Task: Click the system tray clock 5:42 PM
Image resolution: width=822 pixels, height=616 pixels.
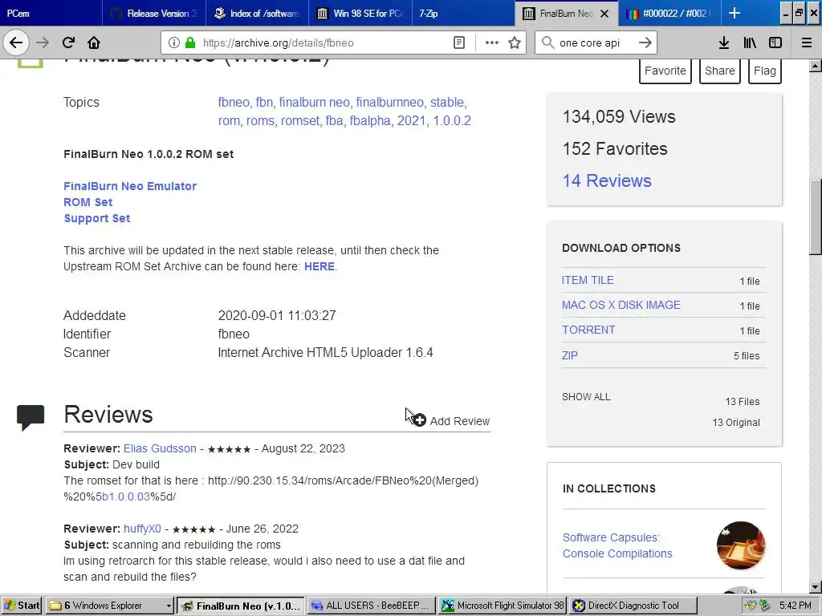Action: tap(795, 606)
